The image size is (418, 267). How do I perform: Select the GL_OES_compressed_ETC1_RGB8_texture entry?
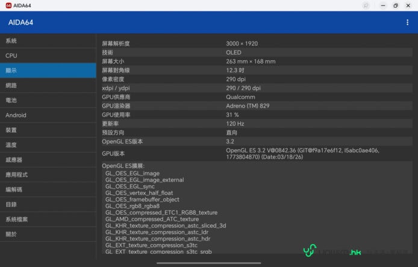(161, 213)
